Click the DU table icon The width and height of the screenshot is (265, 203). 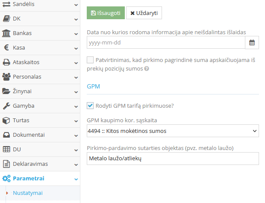[x=6, y=150]
